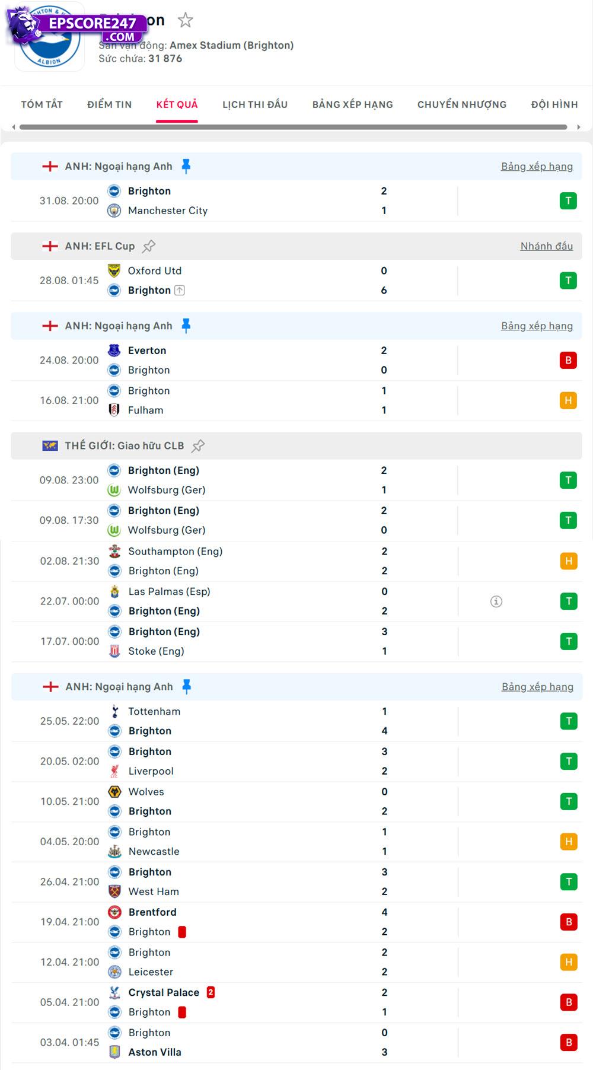Open the Bảng xếp hạng link for Premier League
Image resolution: width=593 pixels, height=1070 pixels.
pyautogui.click(x=537, y=166)
